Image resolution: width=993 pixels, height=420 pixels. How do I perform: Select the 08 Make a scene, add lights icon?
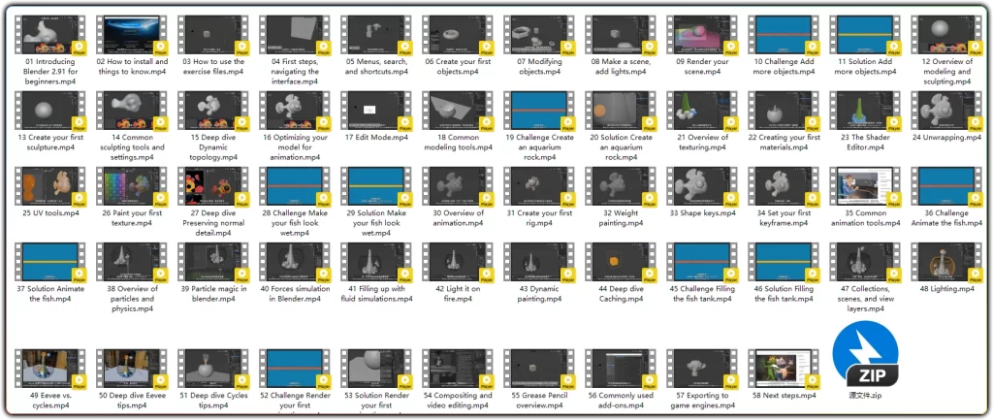621,35
